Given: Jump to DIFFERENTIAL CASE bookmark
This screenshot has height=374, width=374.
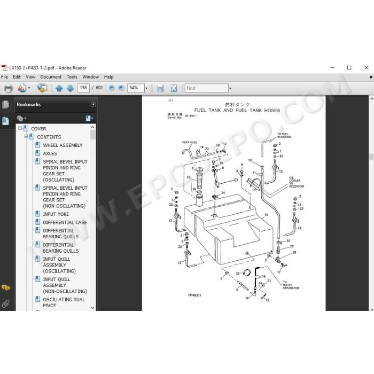Looking at the screenshot, I should (x=65, y=222).
